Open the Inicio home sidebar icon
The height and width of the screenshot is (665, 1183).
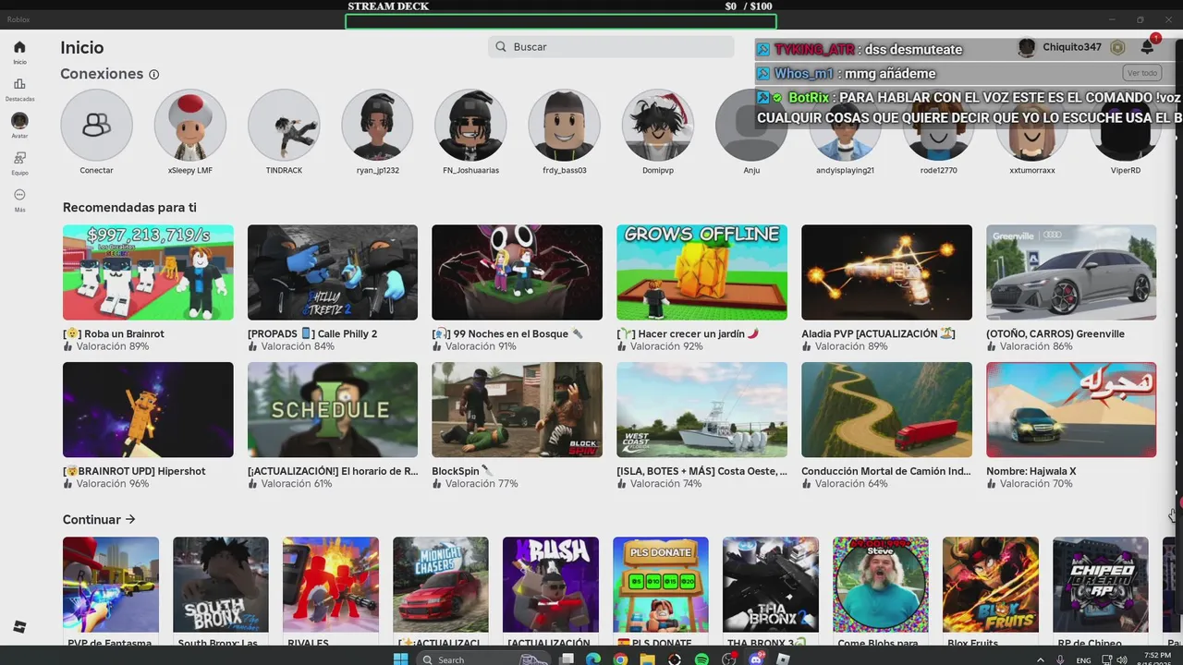19,47
